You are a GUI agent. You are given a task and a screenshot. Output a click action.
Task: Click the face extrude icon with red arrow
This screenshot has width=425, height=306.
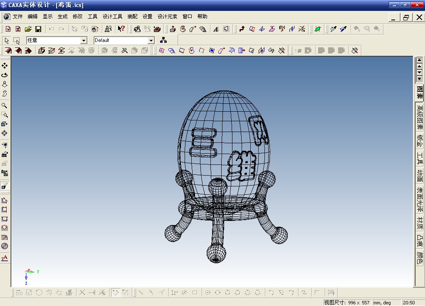click(x=41, y=51)
